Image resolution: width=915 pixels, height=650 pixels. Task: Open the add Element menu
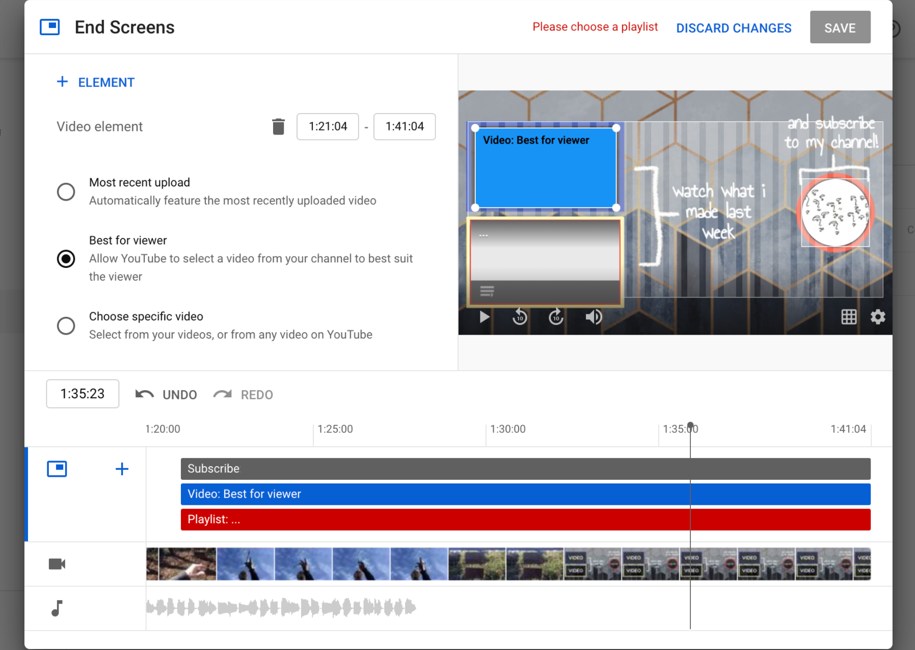96,82
